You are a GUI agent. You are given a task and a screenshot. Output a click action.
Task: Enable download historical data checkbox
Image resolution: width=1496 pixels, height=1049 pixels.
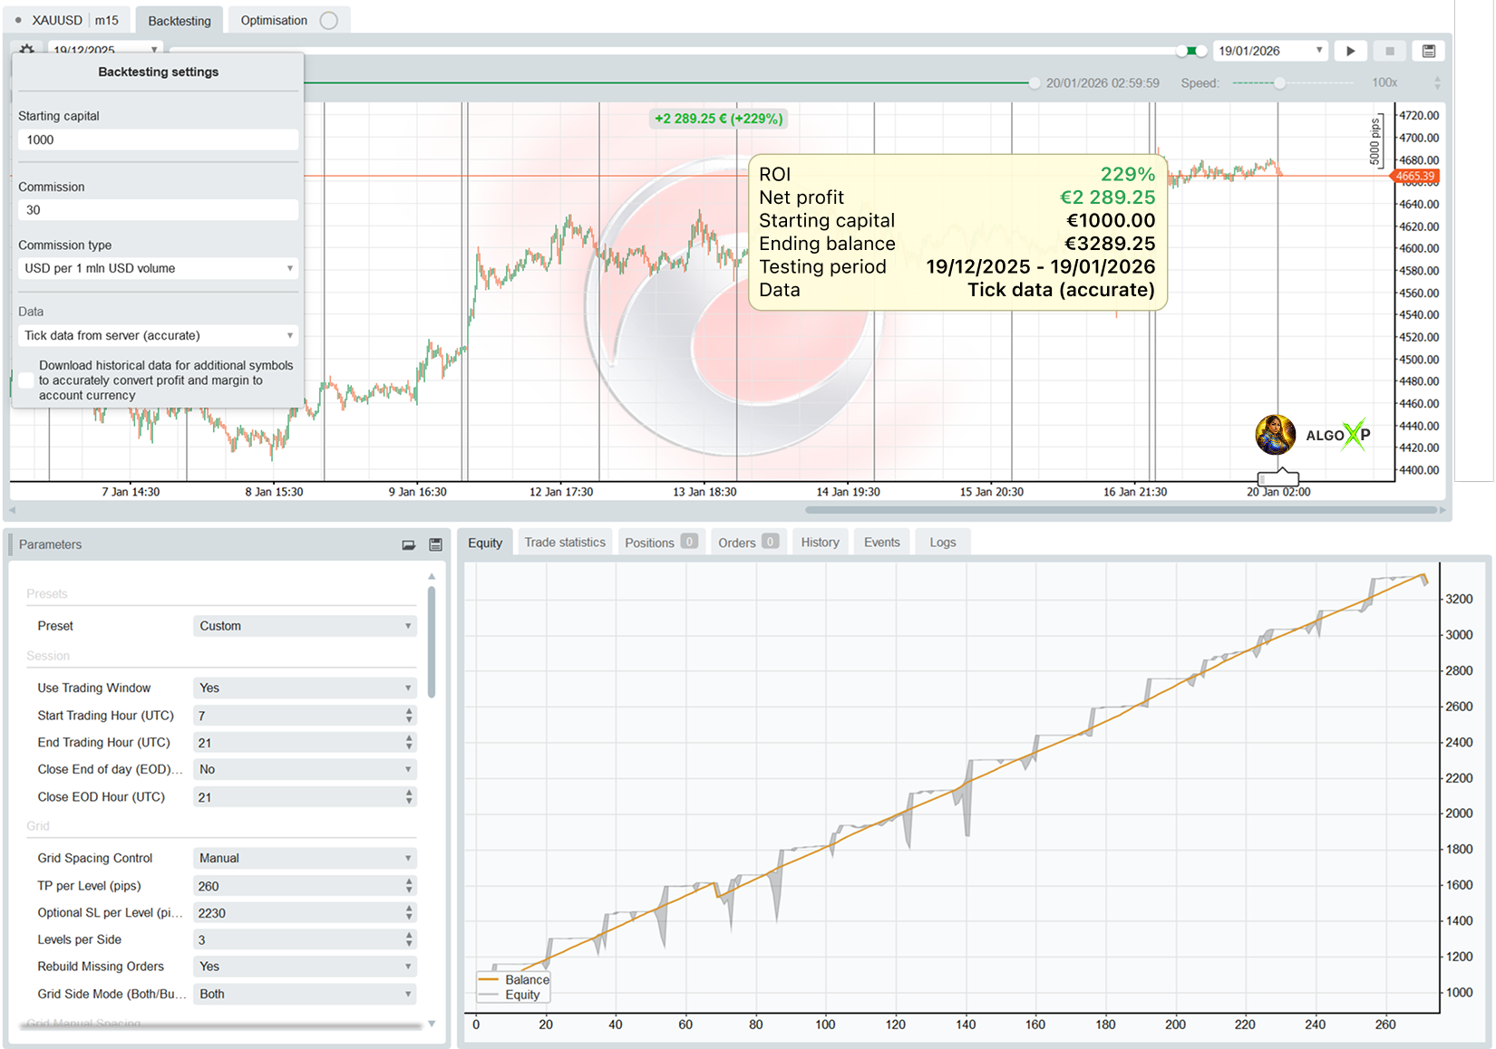(26, 380)
